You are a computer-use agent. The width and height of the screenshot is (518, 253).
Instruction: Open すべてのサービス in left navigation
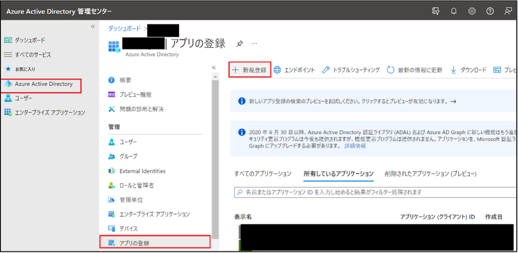(28, 54)
